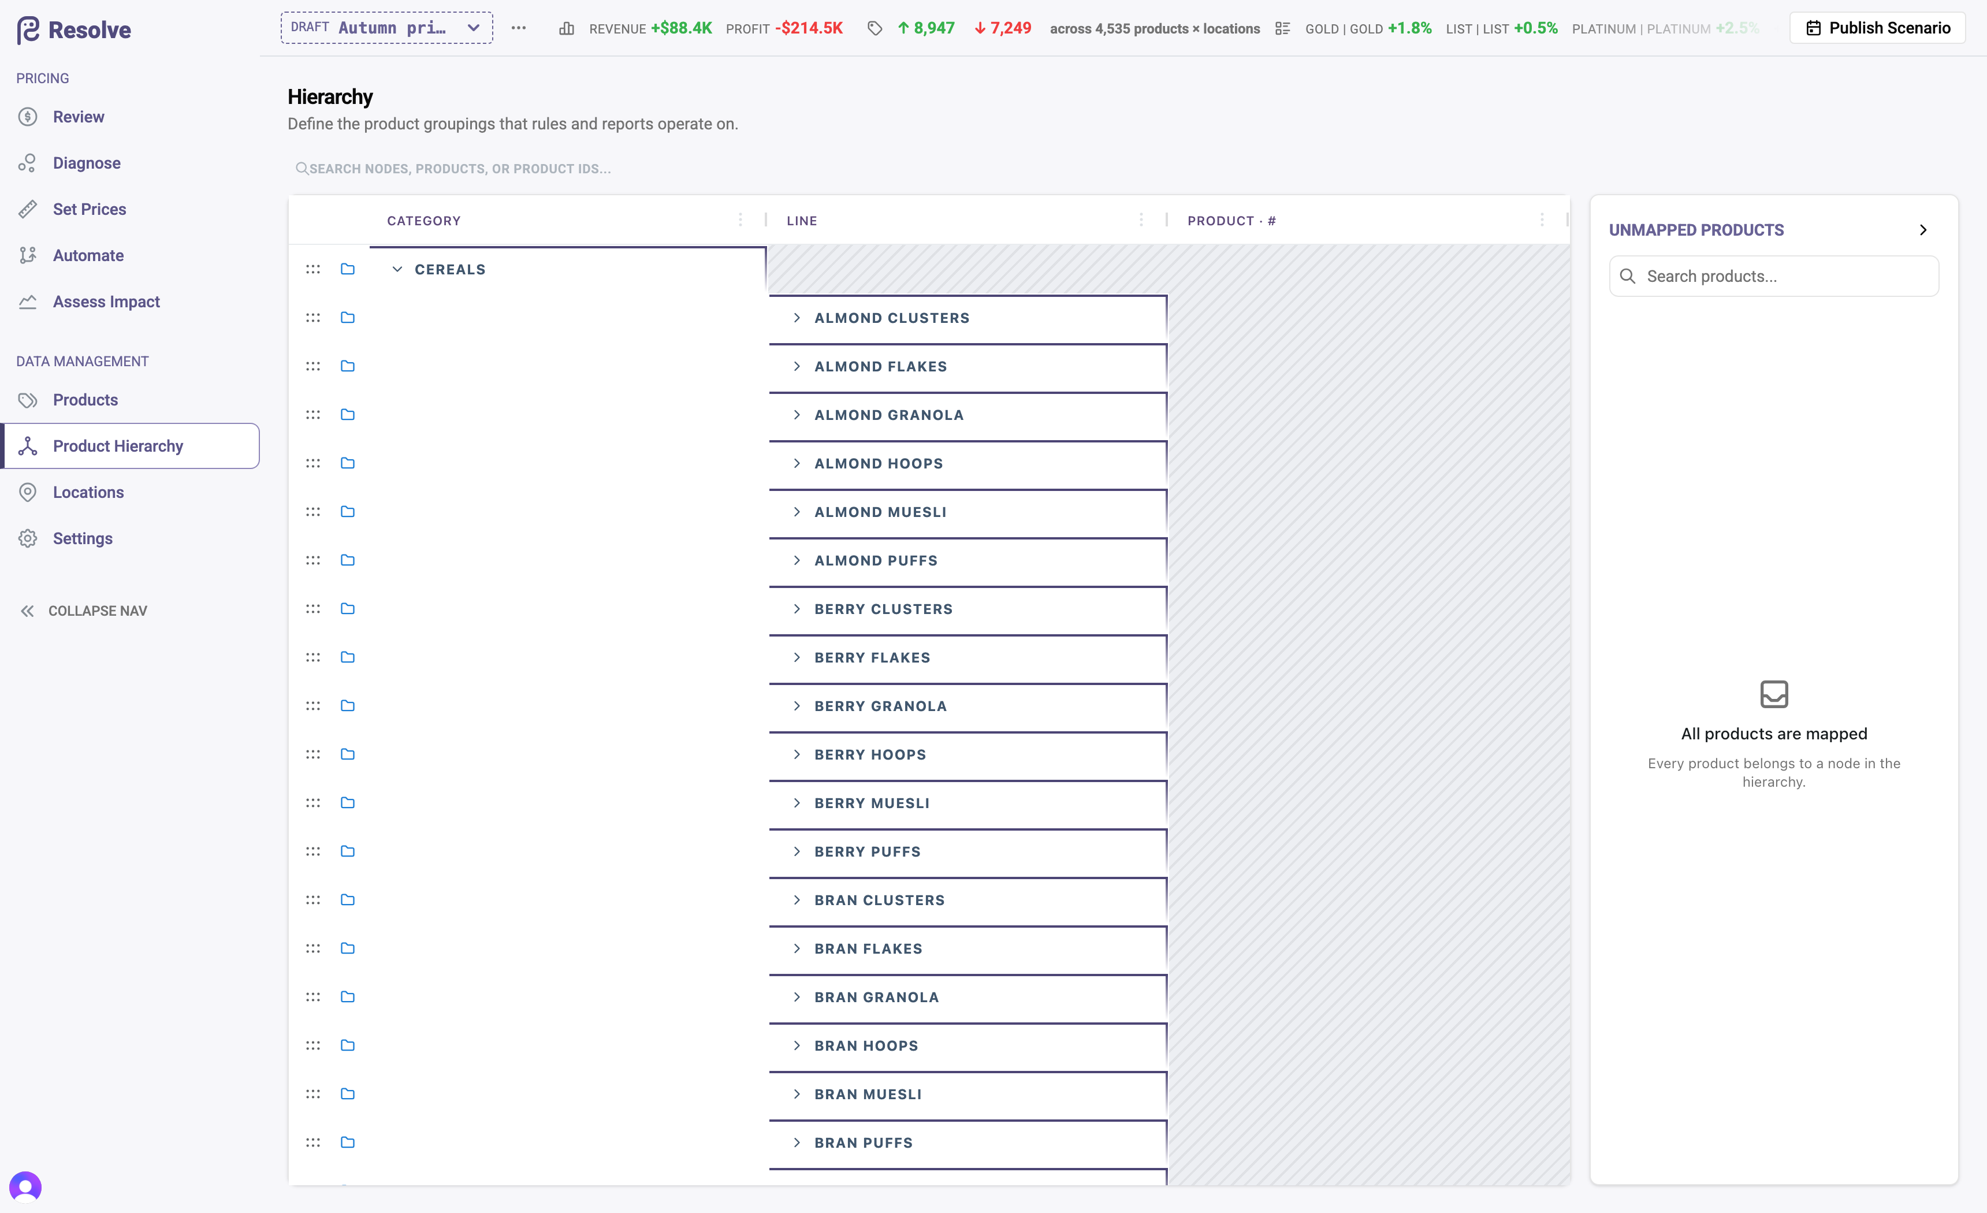Expand the Almond Puffs line

pos(797,560)
